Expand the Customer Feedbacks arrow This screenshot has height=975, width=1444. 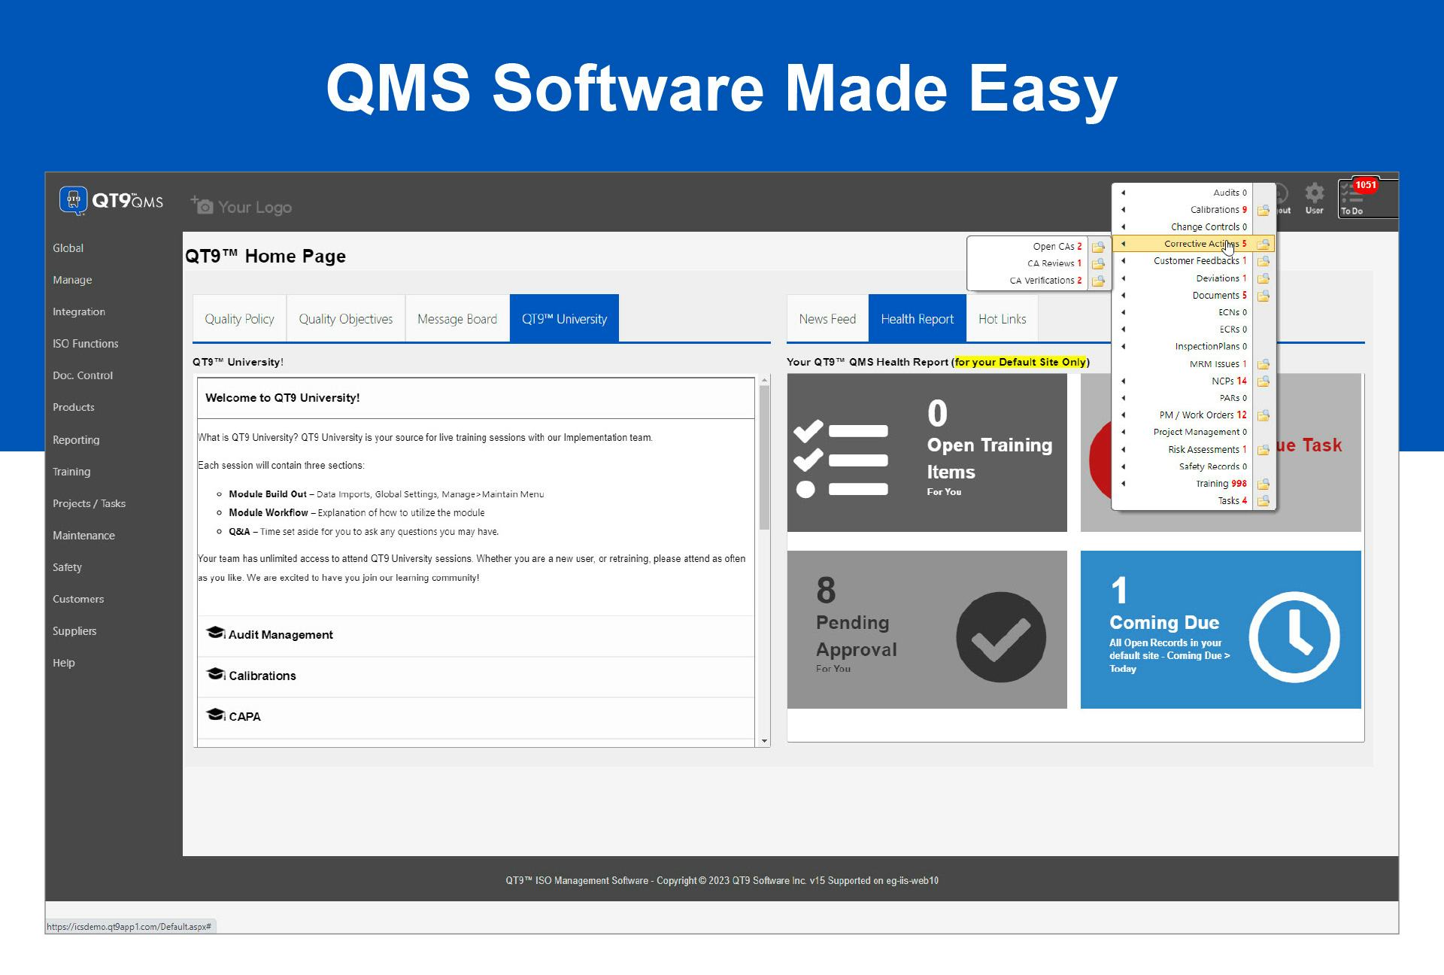point(1124,261)
